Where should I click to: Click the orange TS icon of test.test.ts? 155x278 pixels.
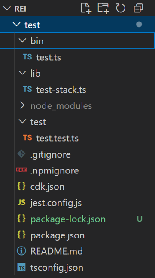[x=27, y=138]
